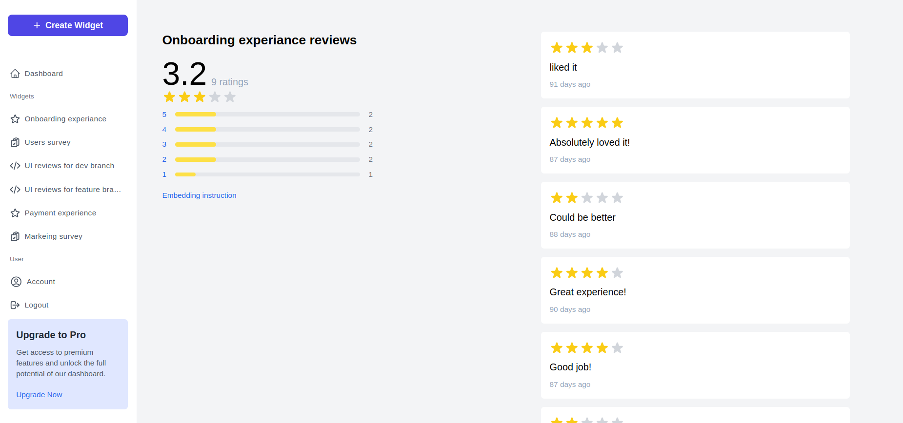Click the star icon beside Onboarding experience

point(15,118)
